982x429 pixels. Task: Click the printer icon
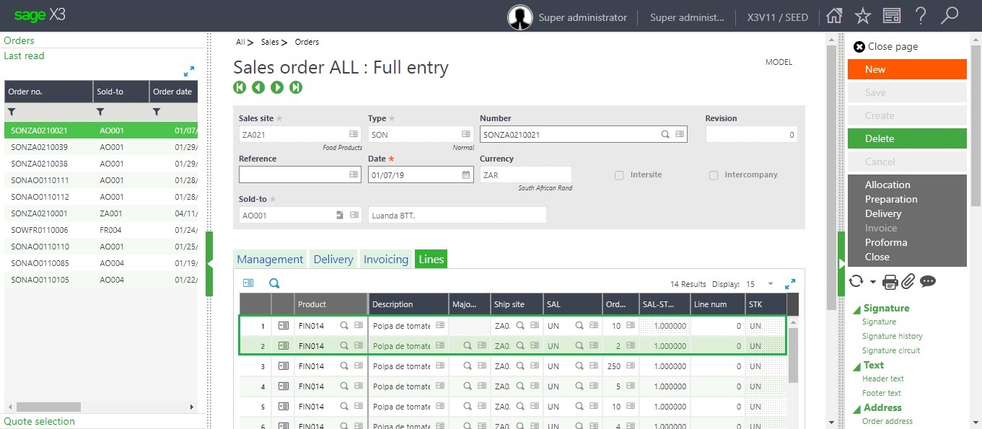pyautogui.click(x=890, y=282)
